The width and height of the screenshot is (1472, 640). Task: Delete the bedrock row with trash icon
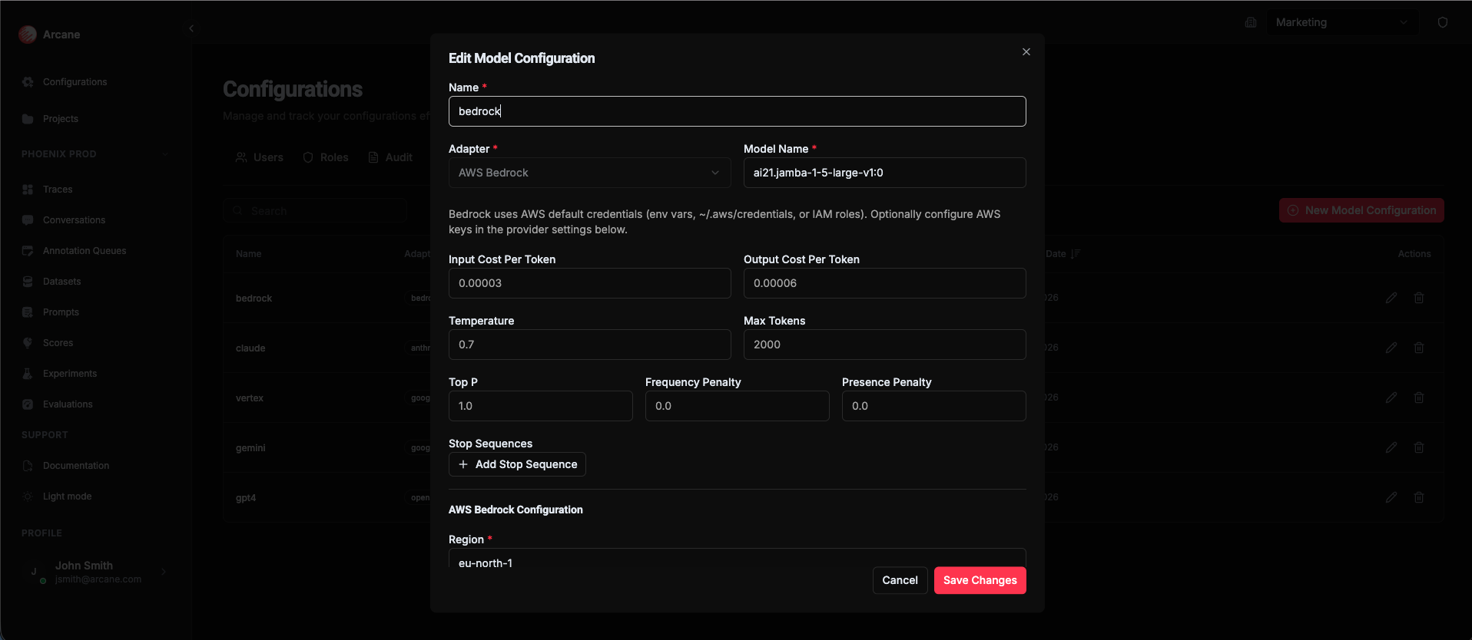coord(1419,298)
